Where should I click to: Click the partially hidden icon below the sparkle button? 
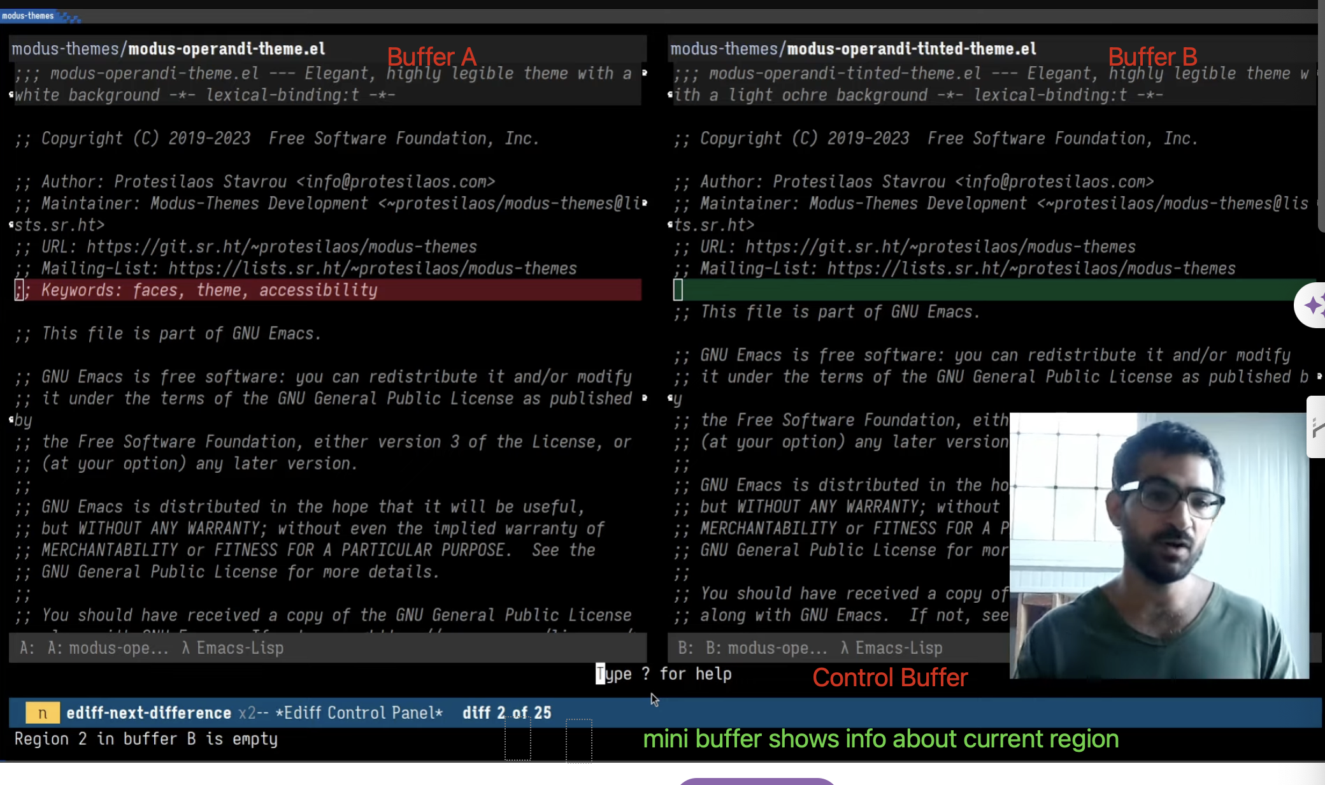[1317, 427]
